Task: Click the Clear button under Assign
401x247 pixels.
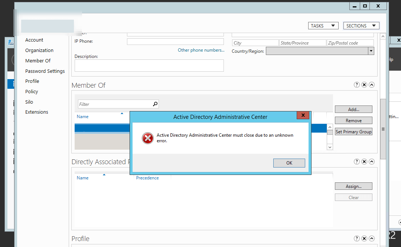Action: point(353,197)
